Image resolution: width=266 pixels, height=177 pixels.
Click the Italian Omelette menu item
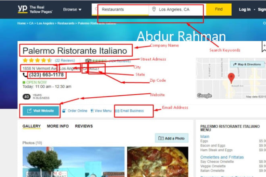212,171
